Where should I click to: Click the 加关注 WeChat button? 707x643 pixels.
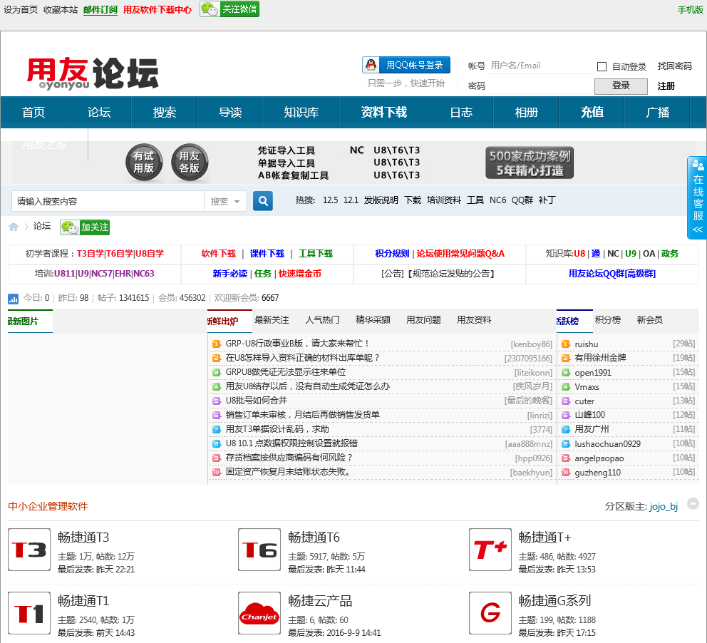click(85, 227)
